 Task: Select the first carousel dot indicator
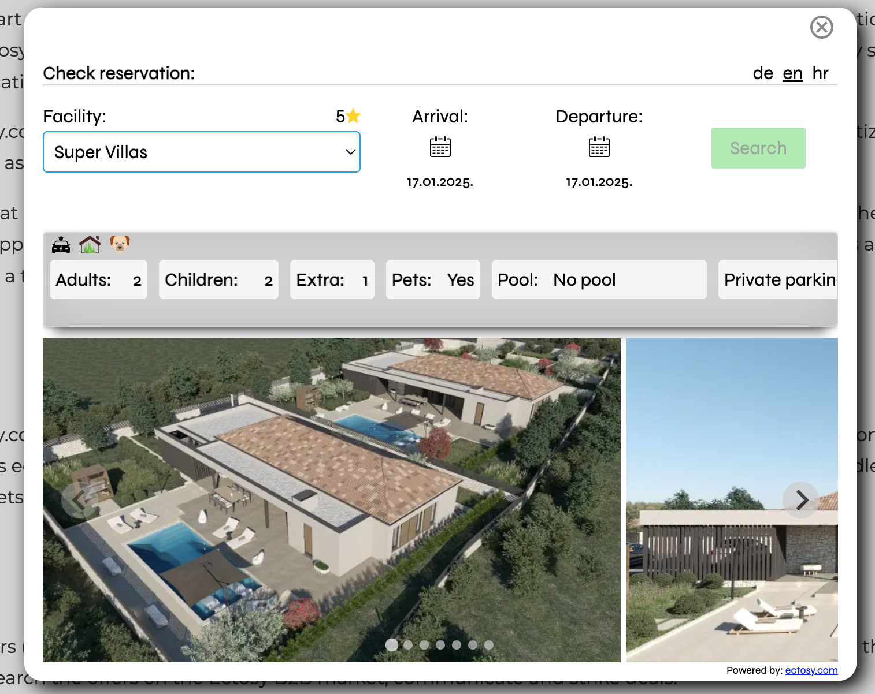point(392,645)
